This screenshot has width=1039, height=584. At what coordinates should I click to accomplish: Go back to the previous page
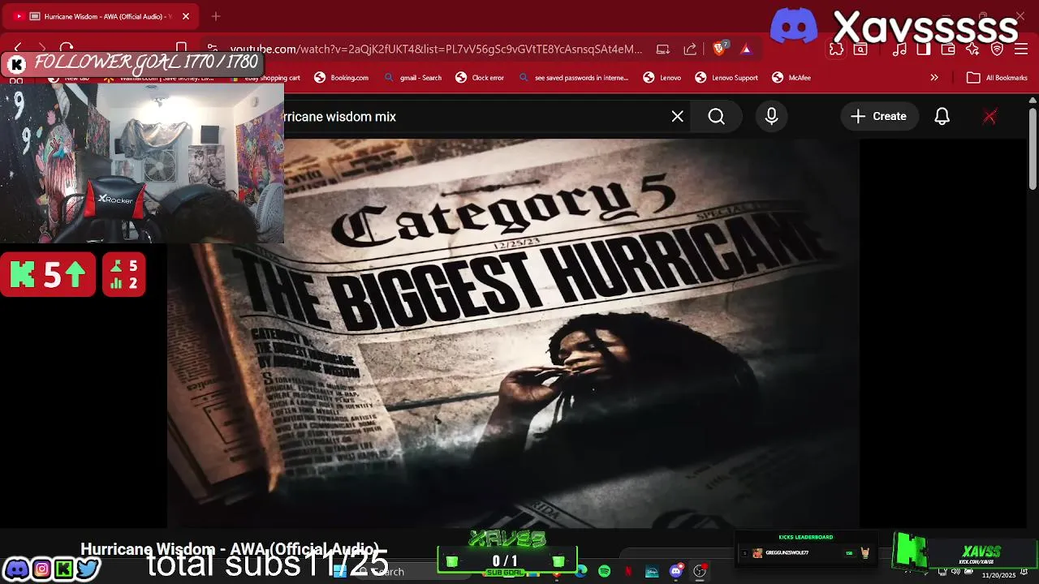point(18,49)
